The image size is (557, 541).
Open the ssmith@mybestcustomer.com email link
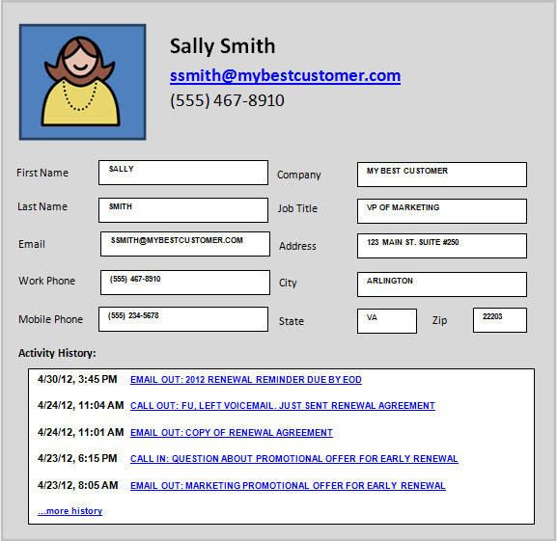click(x=285, y=75)
